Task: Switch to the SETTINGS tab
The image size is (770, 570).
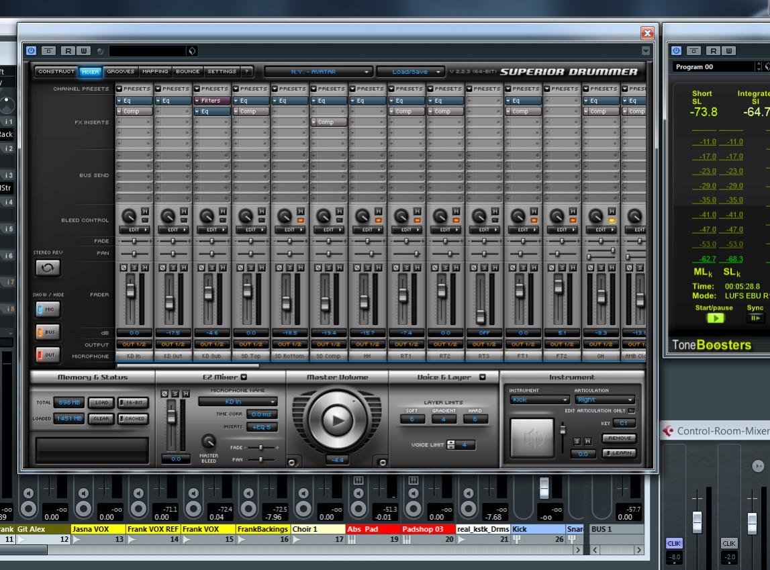Action: click(222, 72)
